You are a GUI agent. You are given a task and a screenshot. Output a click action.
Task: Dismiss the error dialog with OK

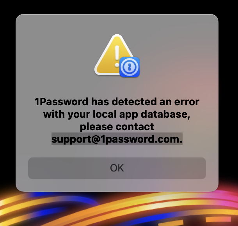pos(117,168)
